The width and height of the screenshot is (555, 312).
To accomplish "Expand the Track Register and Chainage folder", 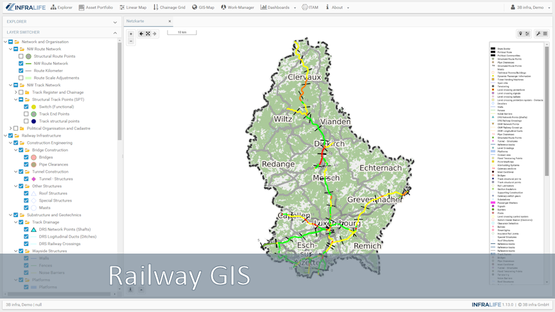I will tap(15, 92).
